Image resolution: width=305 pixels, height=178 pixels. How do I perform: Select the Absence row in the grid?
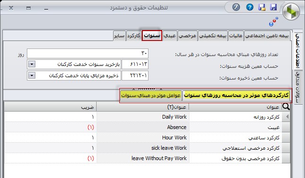(143, 127)
